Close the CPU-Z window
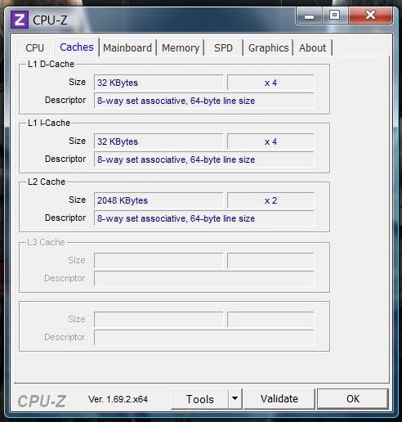The height and width of the screenshot is (422, 402). 370,16
